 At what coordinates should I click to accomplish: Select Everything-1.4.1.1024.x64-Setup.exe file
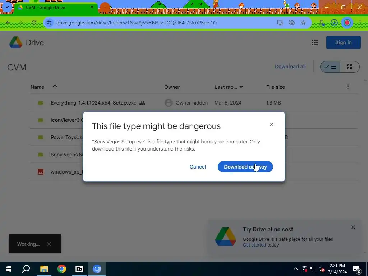pyautogui.click(x=194, y=103)
